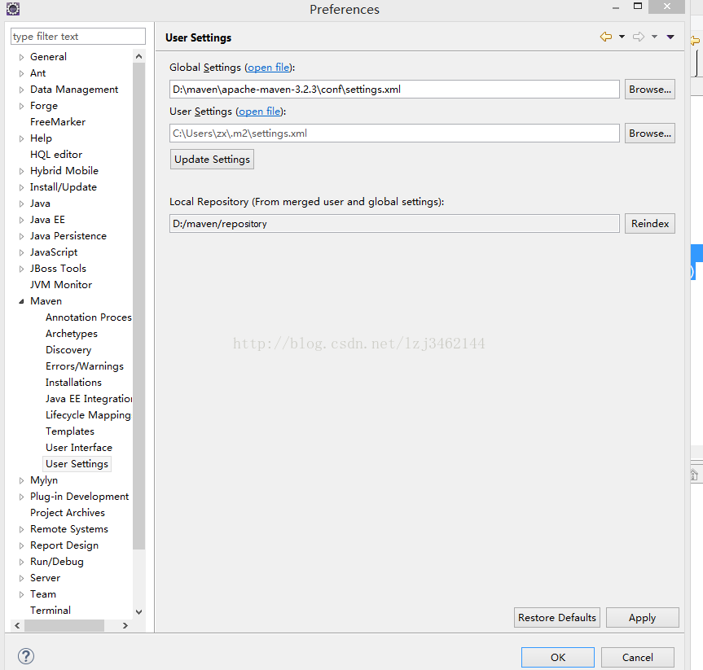Expand the Team tree node
The width and height of the screenshot is (703, 670).
coord(21,594)
